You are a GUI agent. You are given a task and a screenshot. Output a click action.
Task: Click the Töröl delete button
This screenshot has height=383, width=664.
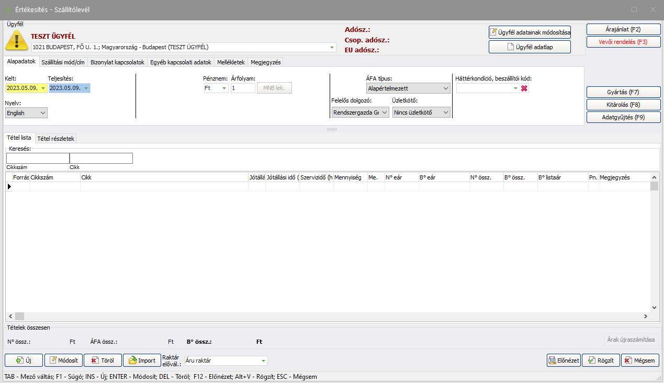[x=103, y=360]
